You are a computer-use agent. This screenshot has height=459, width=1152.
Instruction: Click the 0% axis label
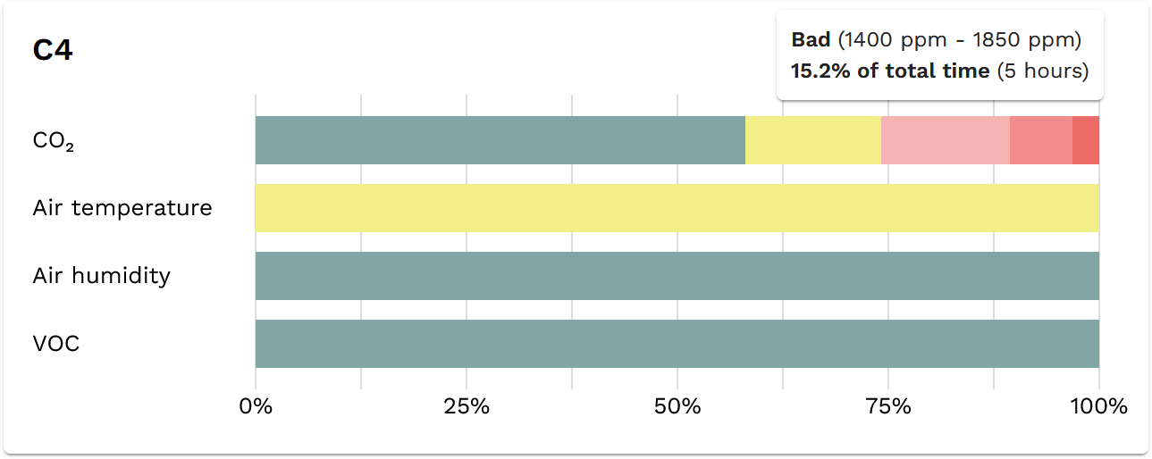pos(256,407)
